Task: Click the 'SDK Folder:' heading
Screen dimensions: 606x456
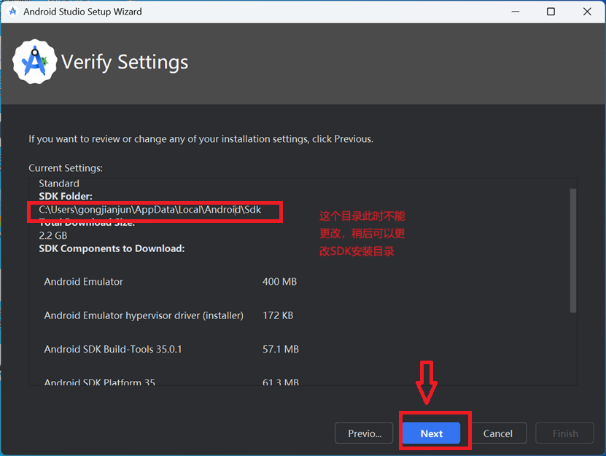Action: click(x=66, y=196)
